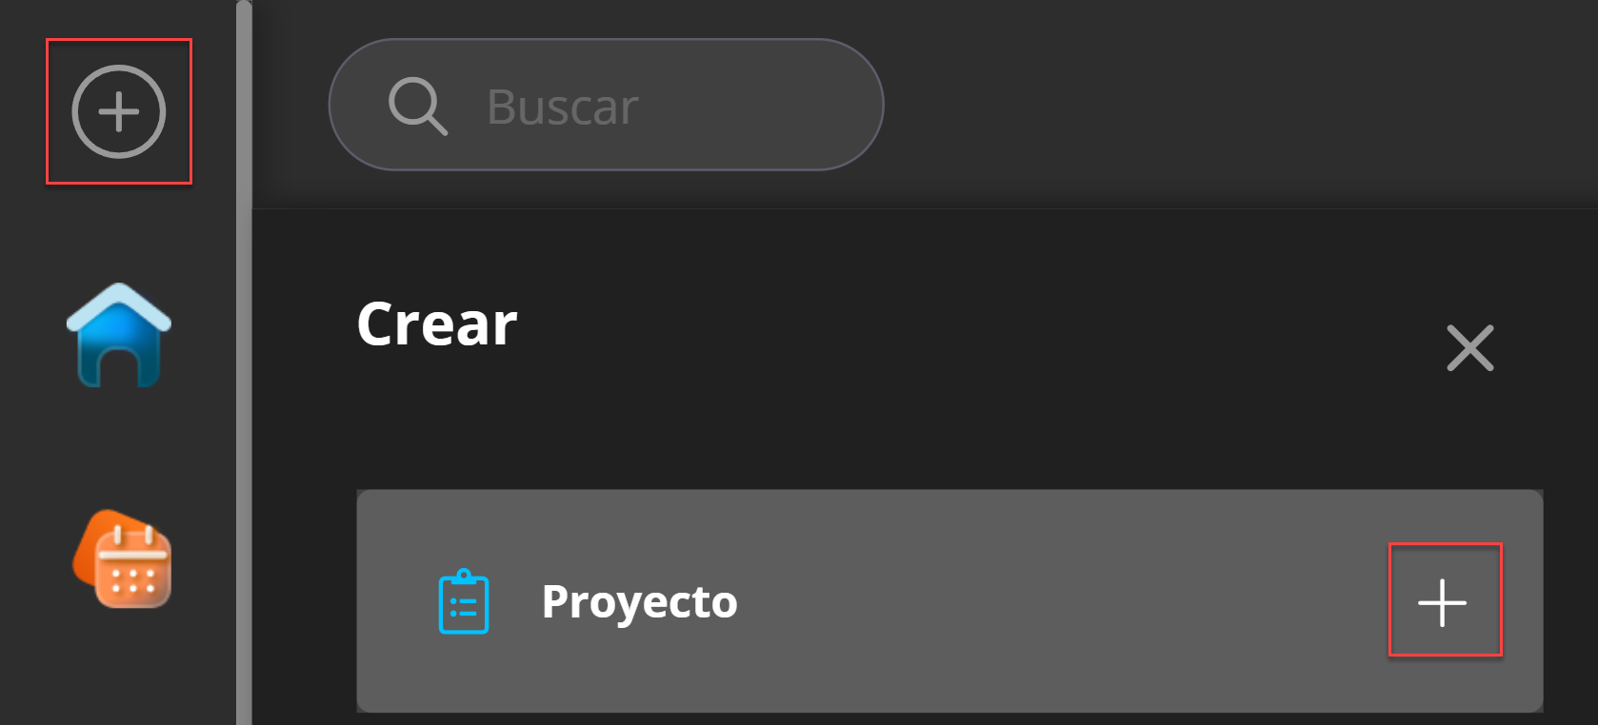Image resolution: width=1598 pixels, height=725 pixels.
Task: Click the search bar's lens icon
Action: pos(417,106)
